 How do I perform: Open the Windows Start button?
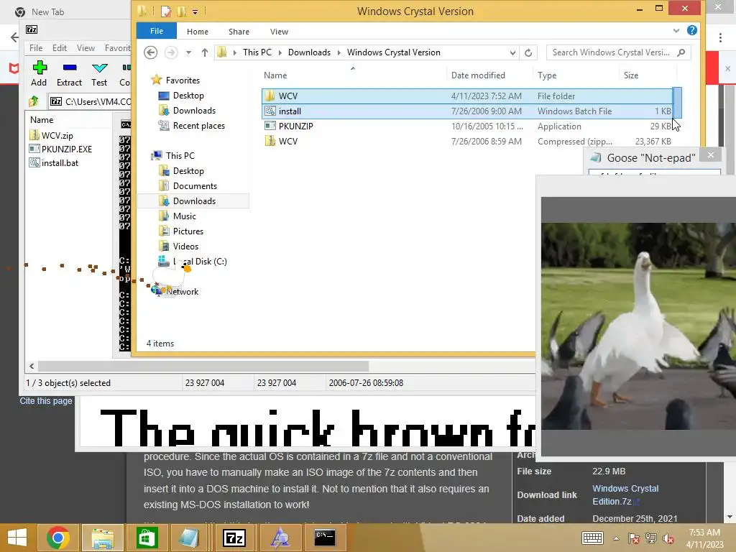pos(17,538)
